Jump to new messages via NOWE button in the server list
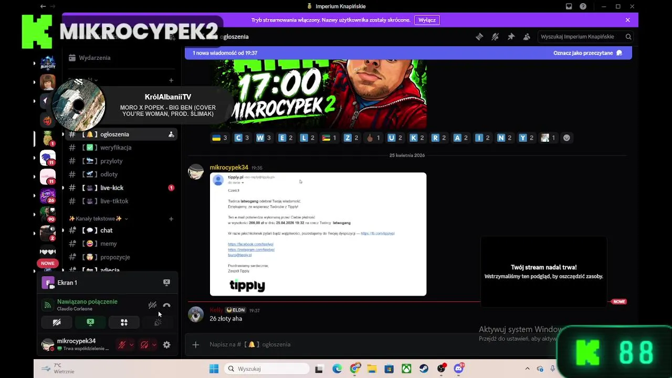Viewport: 672px width, 378px height. pos(48,263)
